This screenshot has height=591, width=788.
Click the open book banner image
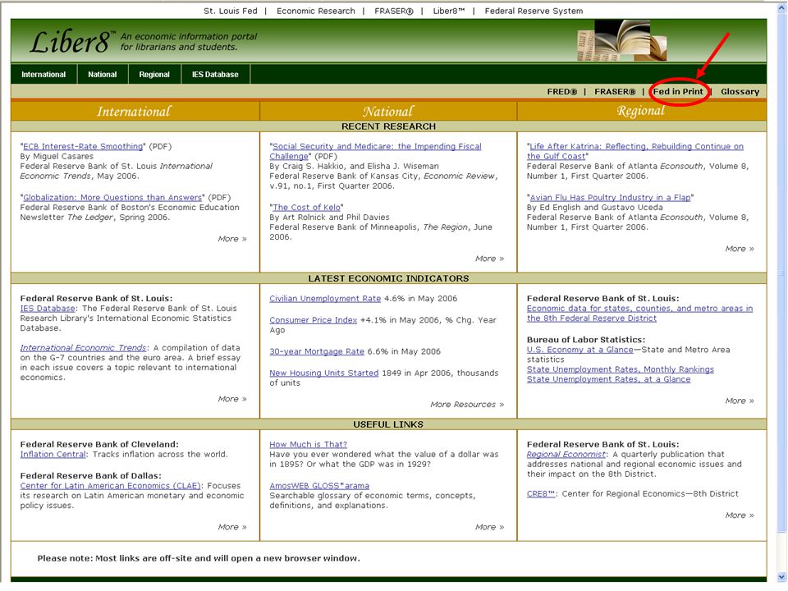622,41
